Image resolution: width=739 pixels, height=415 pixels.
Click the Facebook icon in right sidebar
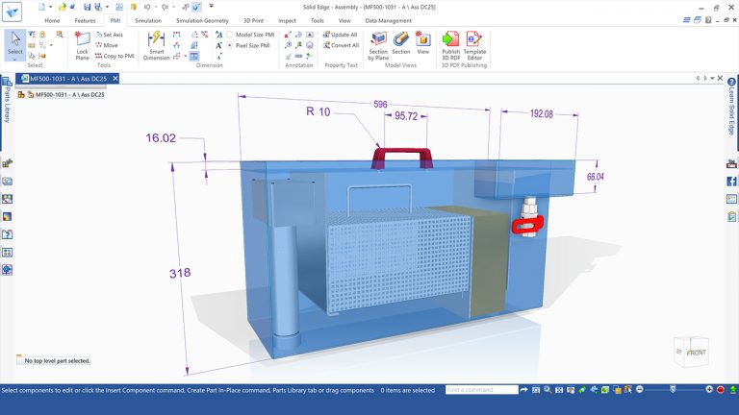tap(731, 181)
